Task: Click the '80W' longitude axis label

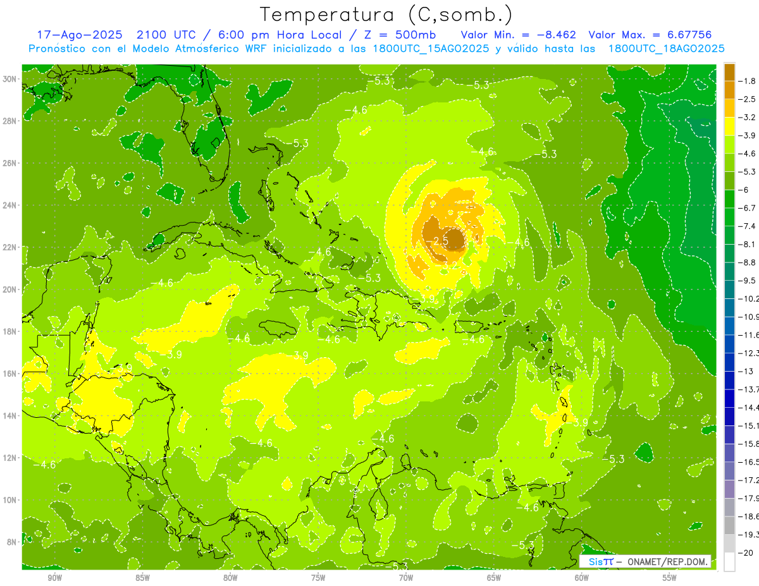Action: [230, 578]
